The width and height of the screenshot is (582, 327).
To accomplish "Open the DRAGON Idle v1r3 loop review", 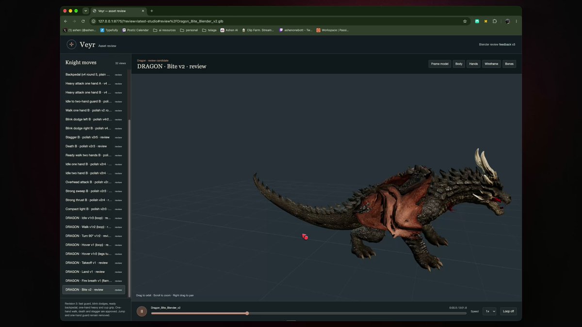I will tap(94, 218).
